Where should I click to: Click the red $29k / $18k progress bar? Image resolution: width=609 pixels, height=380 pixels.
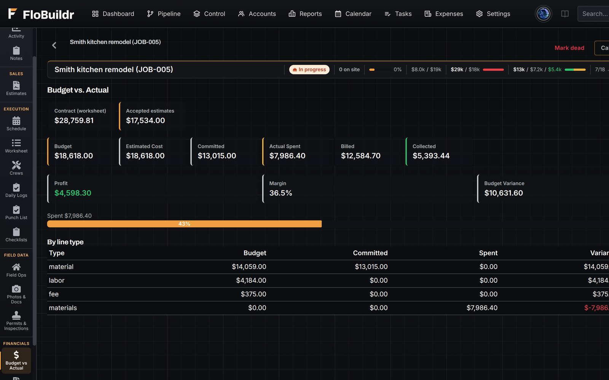[493, 70]
